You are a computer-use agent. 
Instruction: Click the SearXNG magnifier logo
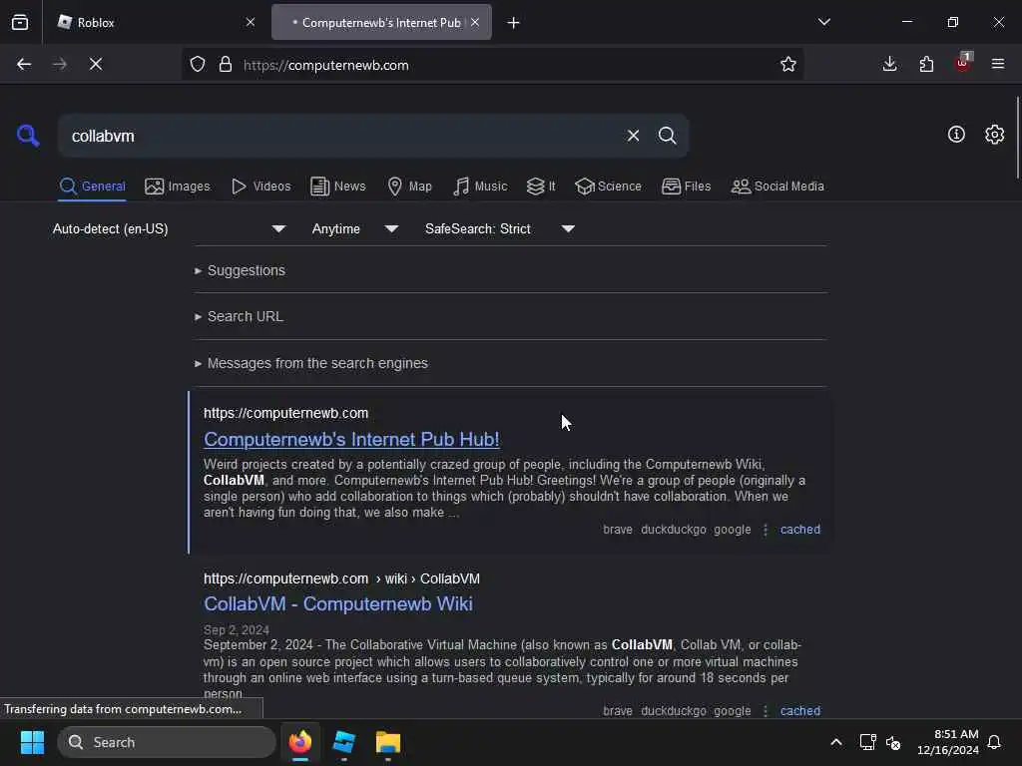[28, 136]
